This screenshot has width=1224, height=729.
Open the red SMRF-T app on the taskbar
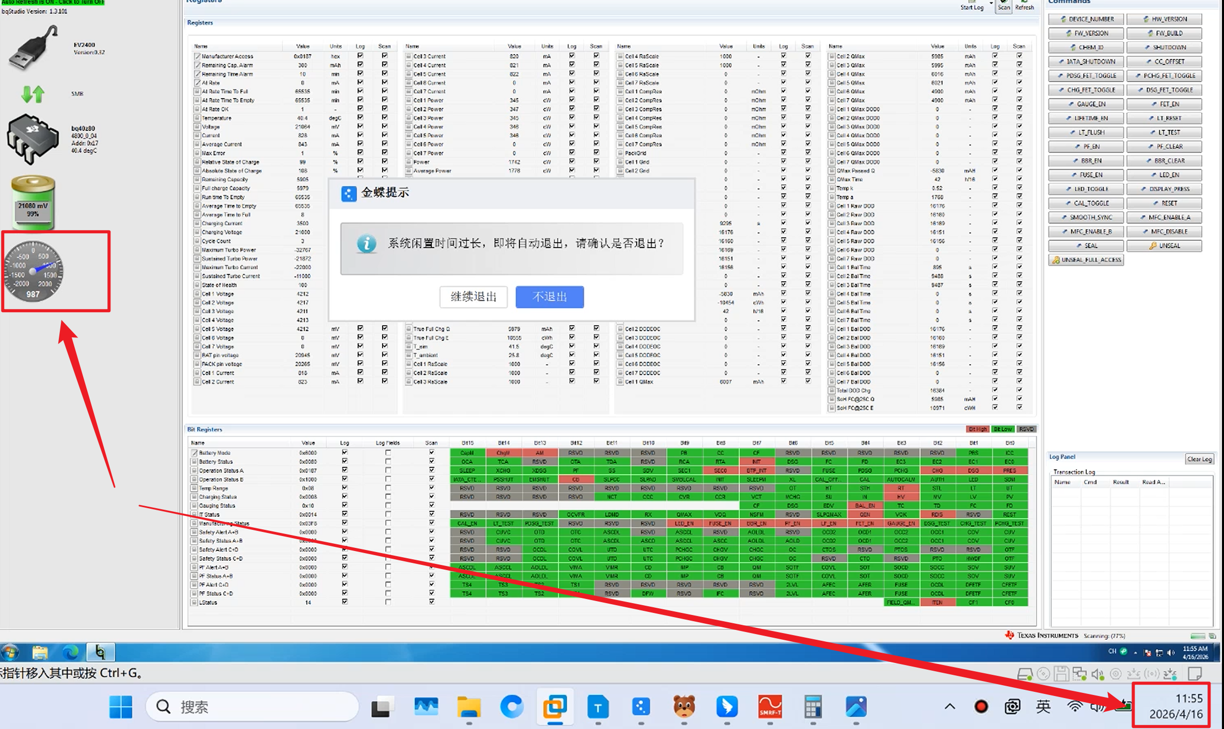(770, 707)
